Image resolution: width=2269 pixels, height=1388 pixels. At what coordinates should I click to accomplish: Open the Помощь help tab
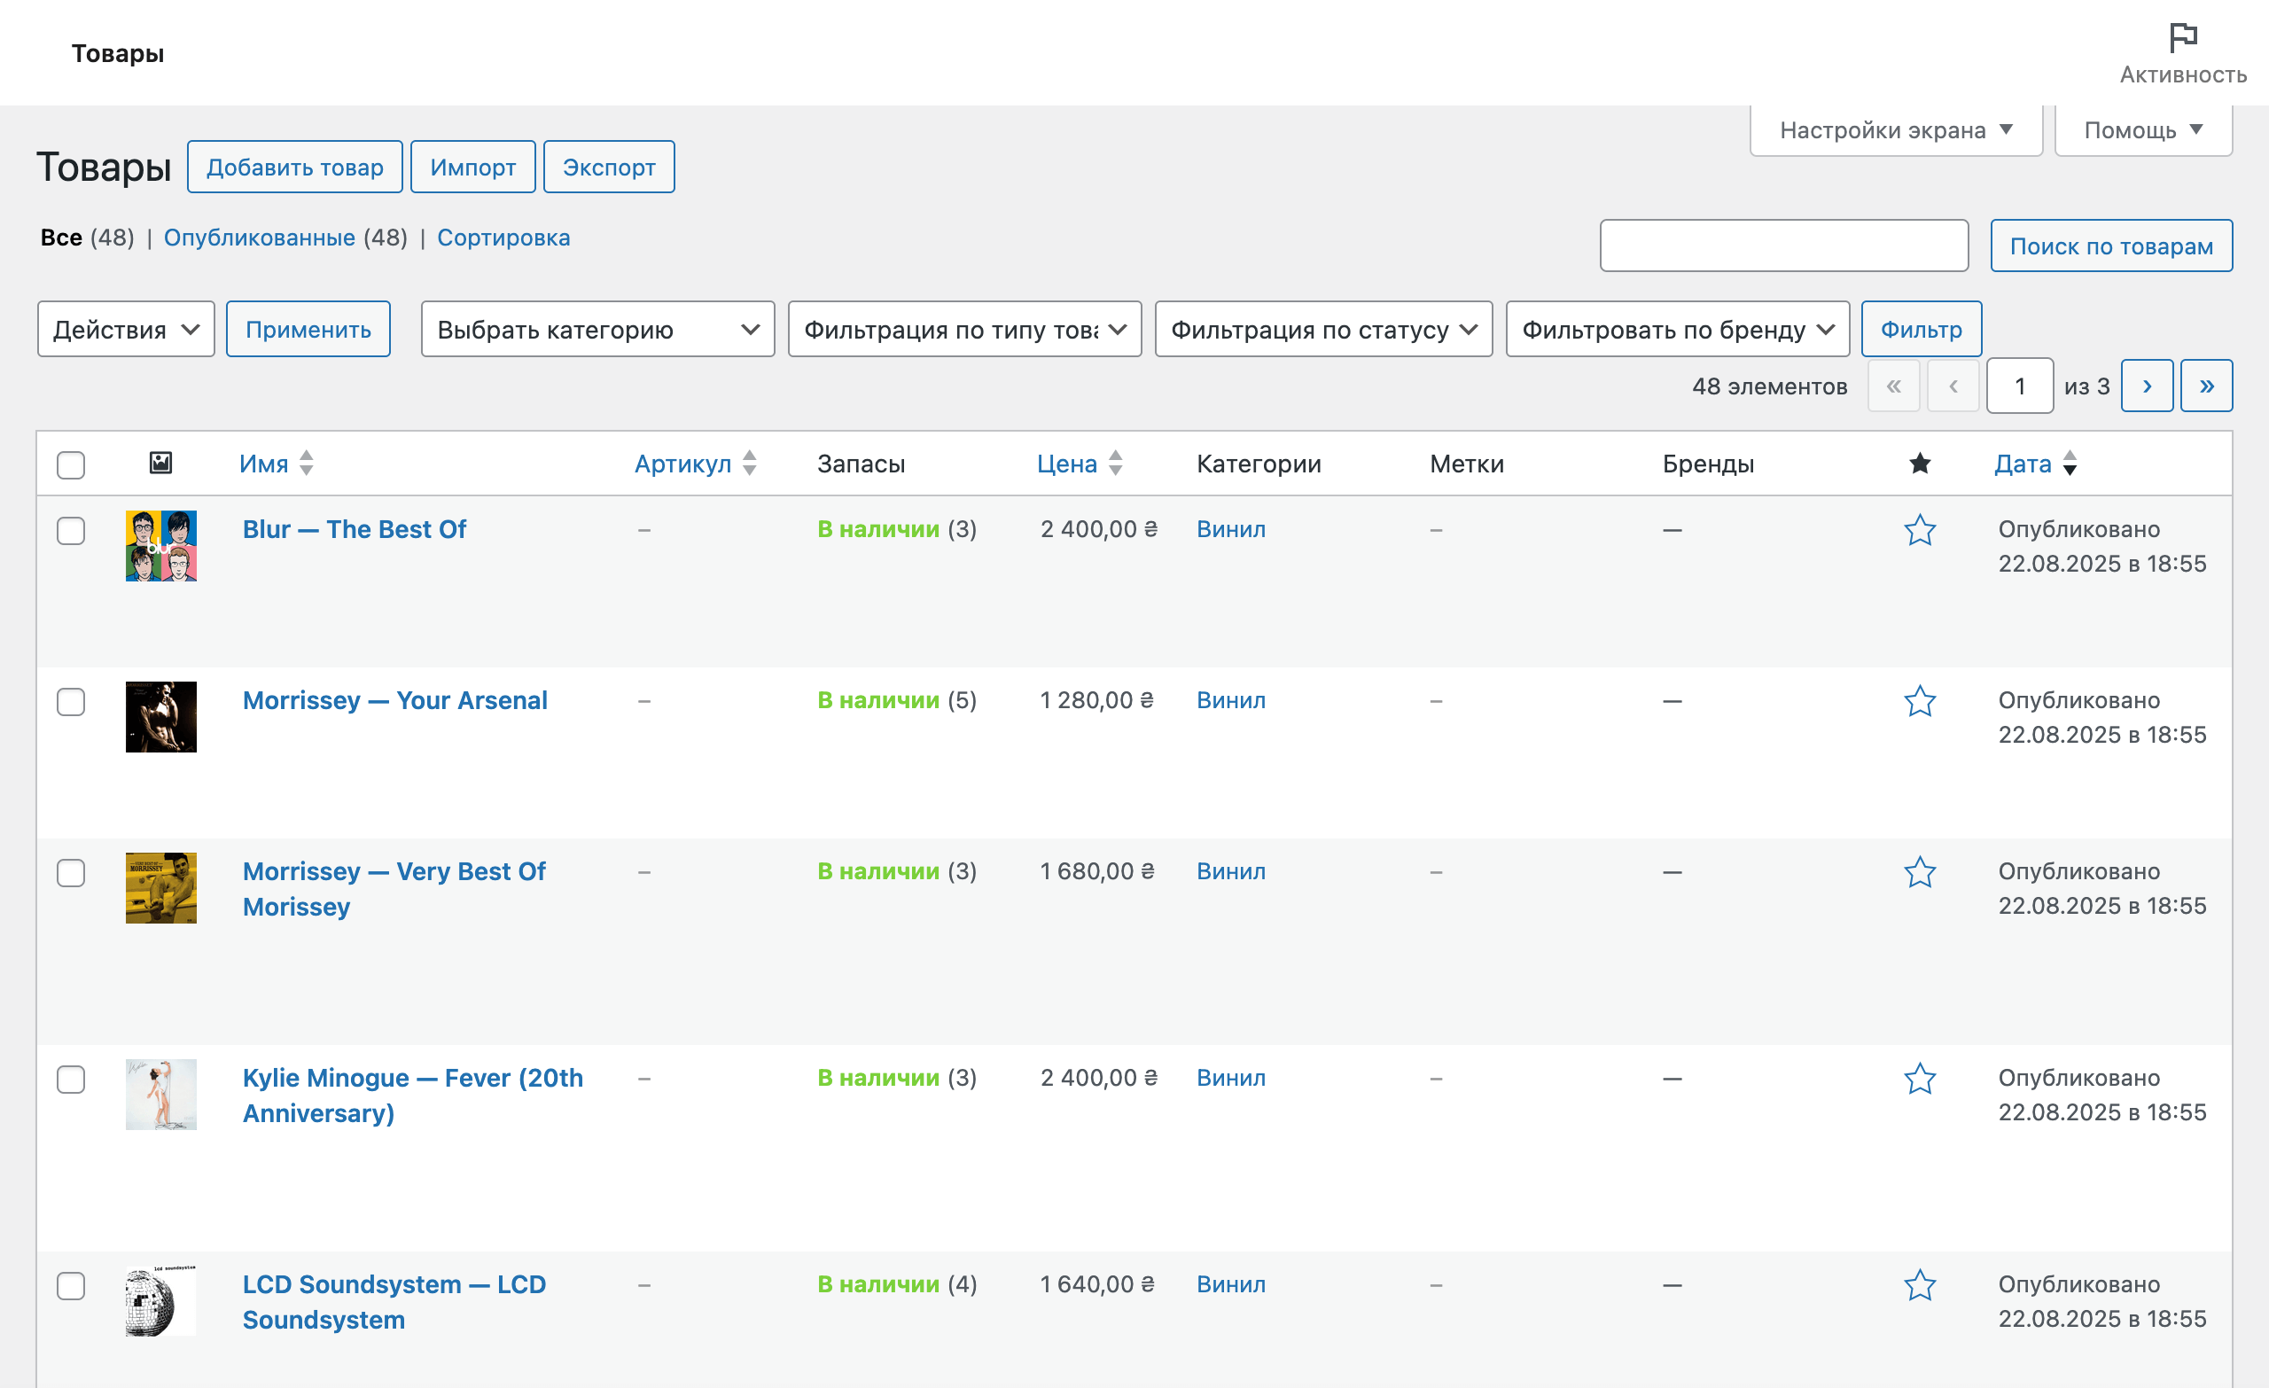click(2142, 130)
